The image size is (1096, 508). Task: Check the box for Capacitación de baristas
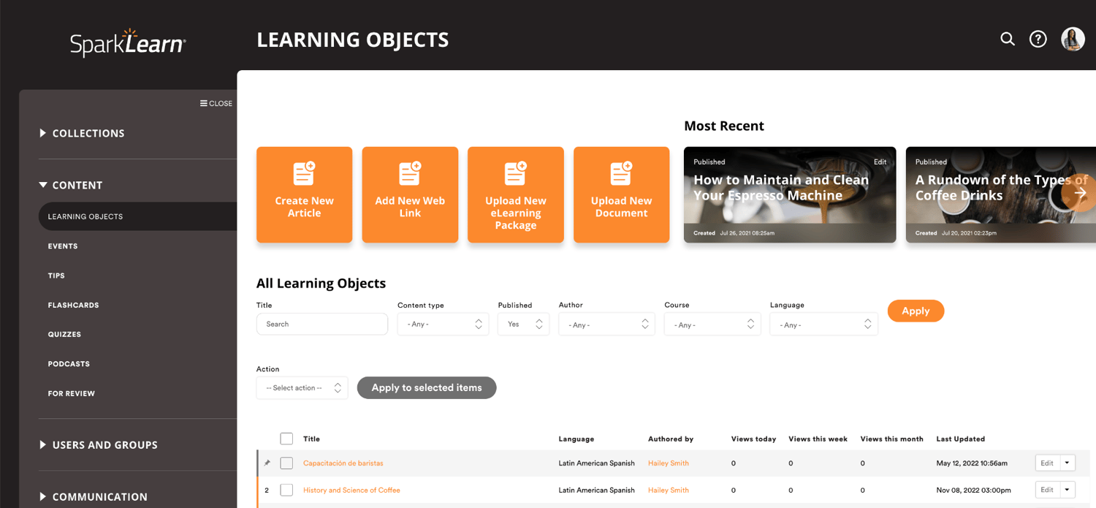[x=286, y=463]
